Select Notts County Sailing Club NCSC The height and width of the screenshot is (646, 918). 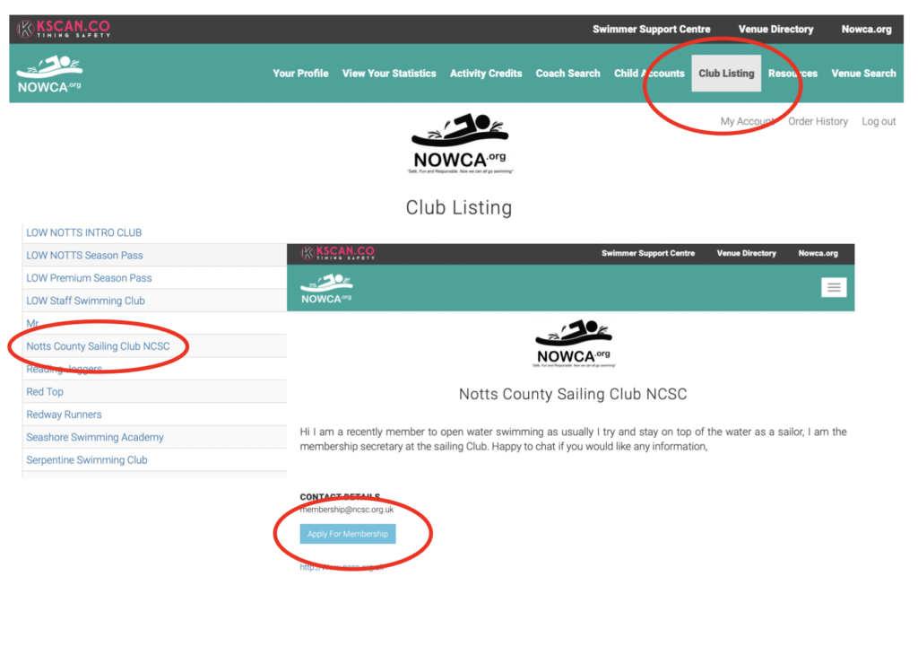98,346
